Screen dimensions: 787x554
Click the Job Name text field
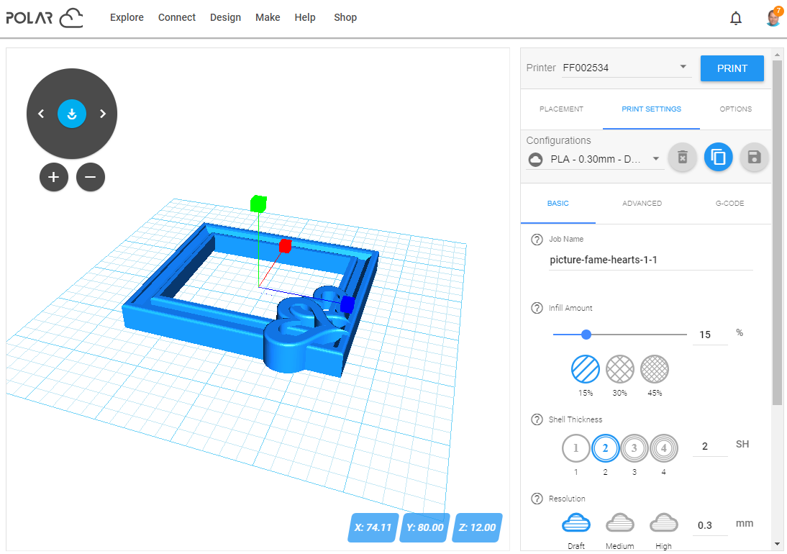click(650, 260)
